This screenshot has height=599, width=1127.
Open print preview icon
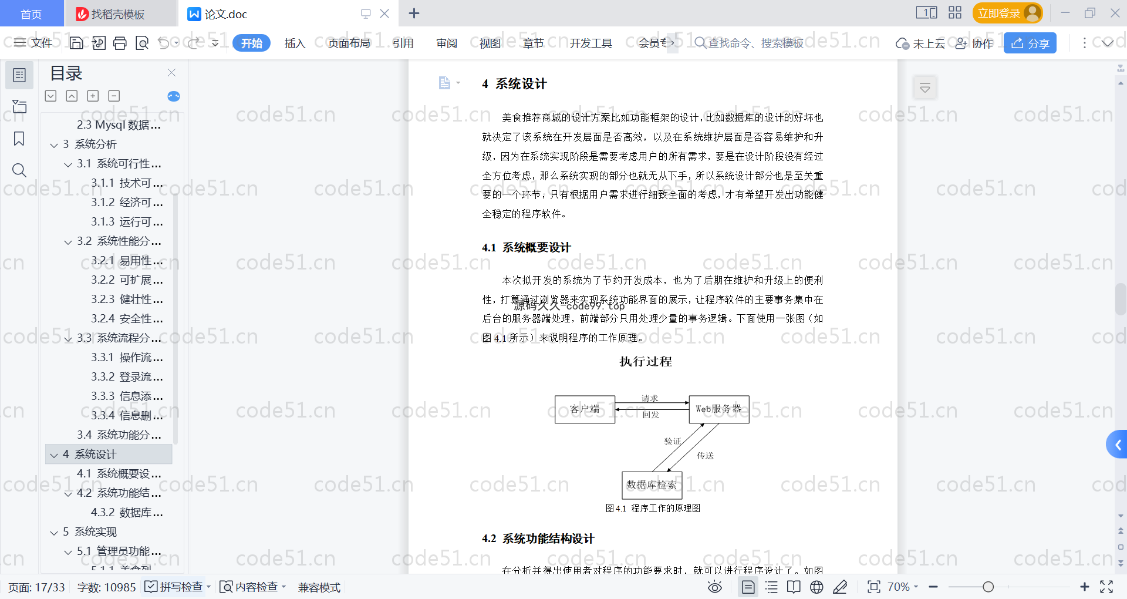pos(142,43)
